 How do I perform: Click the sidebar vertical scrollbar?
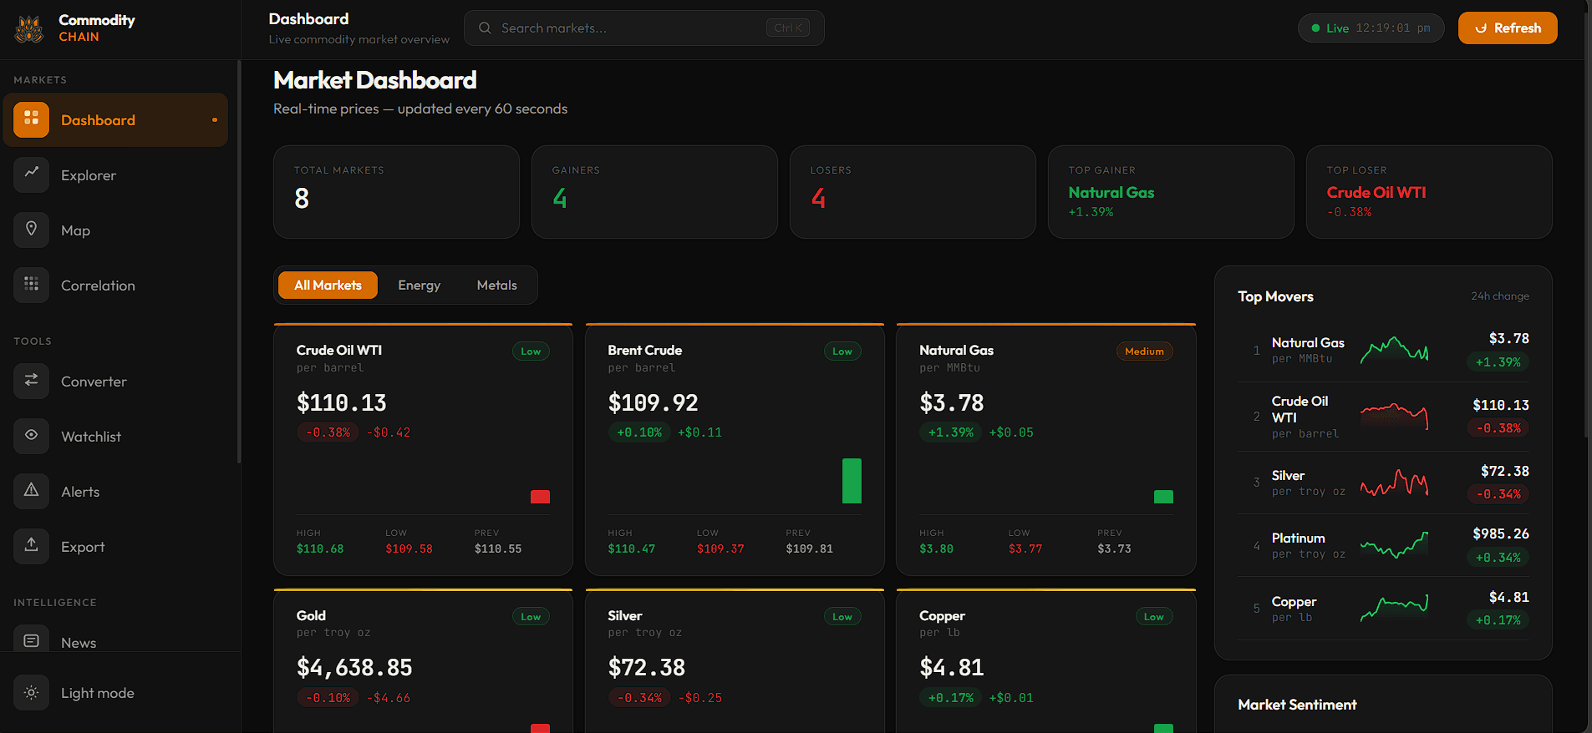[x=239, y=262]
